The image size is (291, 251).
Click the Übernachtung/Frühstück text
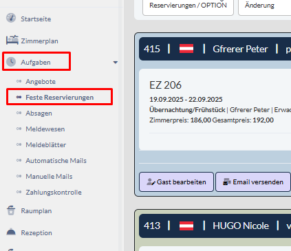pos(187,109)
